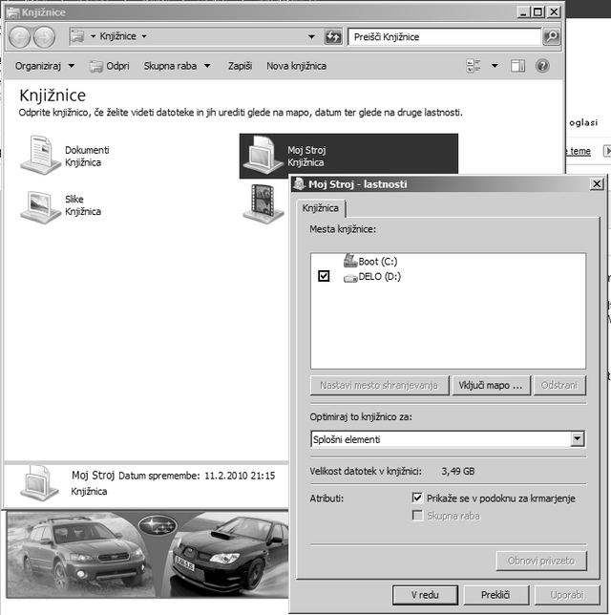611x615 pixels.
Task: Click the Back navigation arrow button
Action: pos(19,37)
